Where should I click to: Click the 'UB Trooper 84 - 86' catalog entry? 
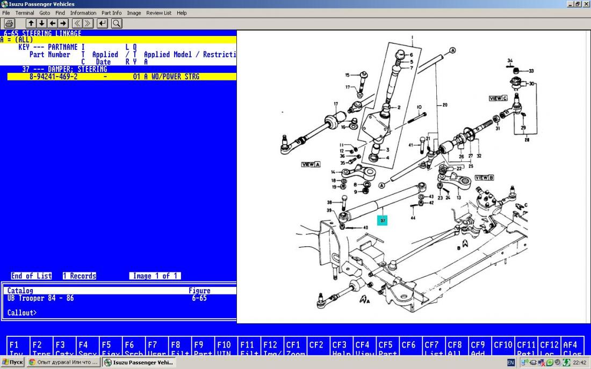pos(41,298)
